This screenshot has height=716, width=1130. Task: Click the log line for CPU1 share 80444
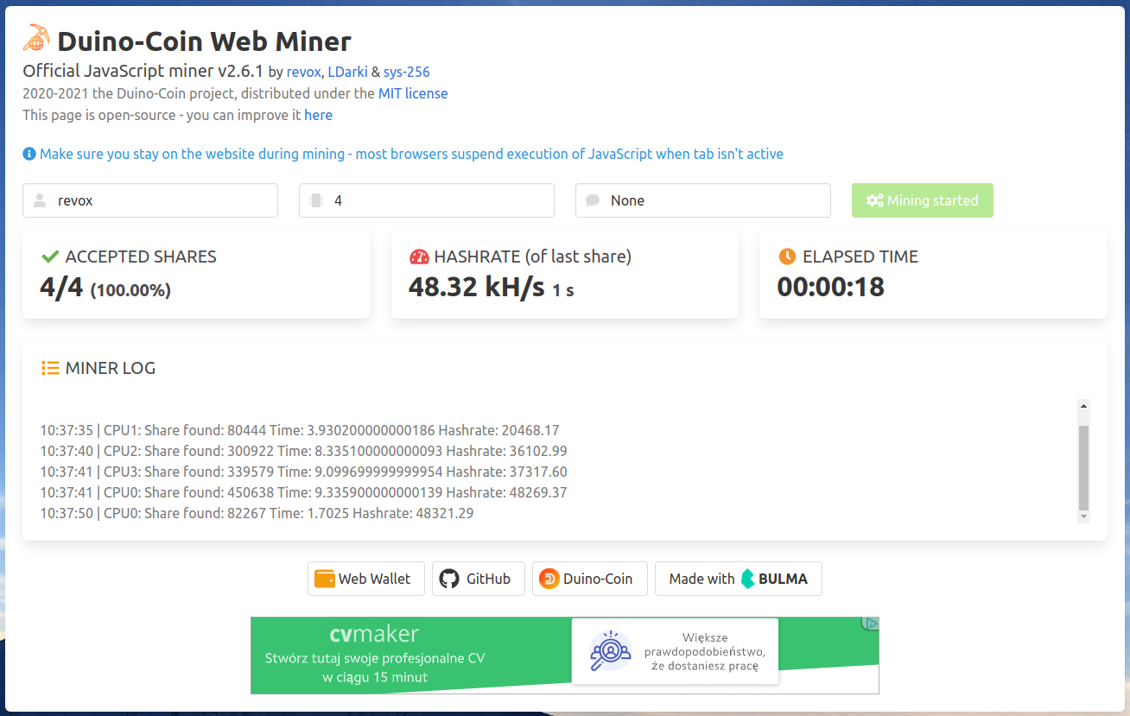300,430
